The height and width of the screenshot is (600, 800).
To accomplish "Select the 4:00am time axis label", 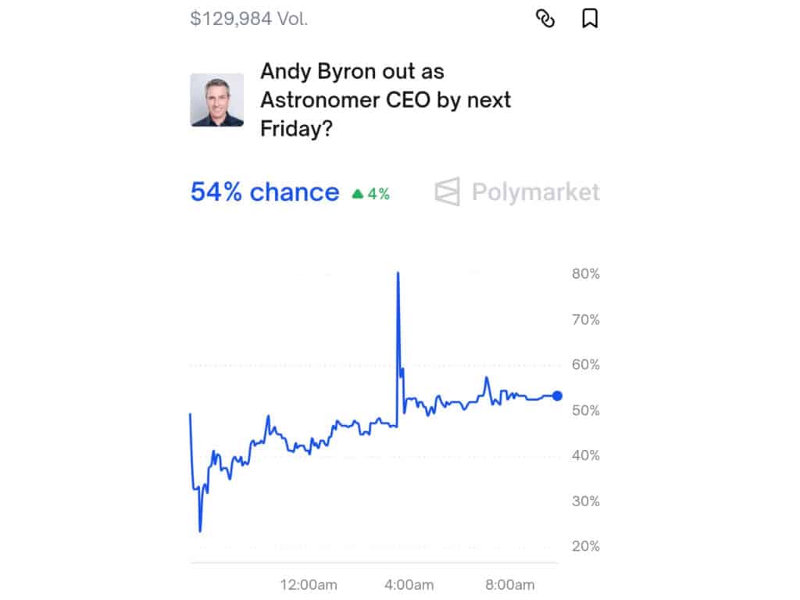I will coord(409,584).
